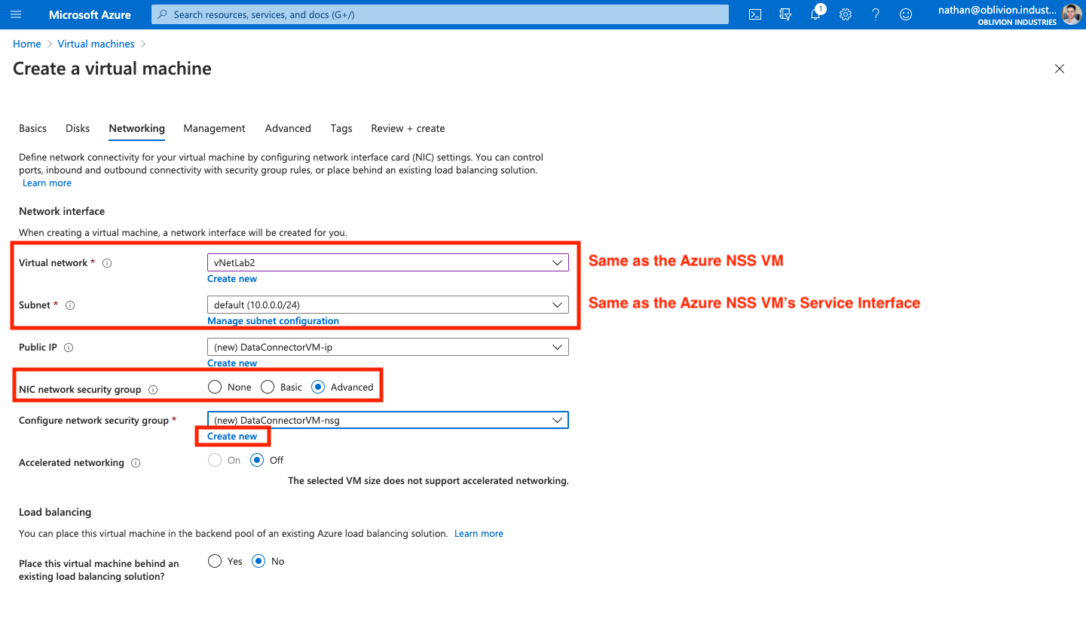Open Manage subnet configuration link
This screenshot has width=1086, height=619.
coord(273,321)
